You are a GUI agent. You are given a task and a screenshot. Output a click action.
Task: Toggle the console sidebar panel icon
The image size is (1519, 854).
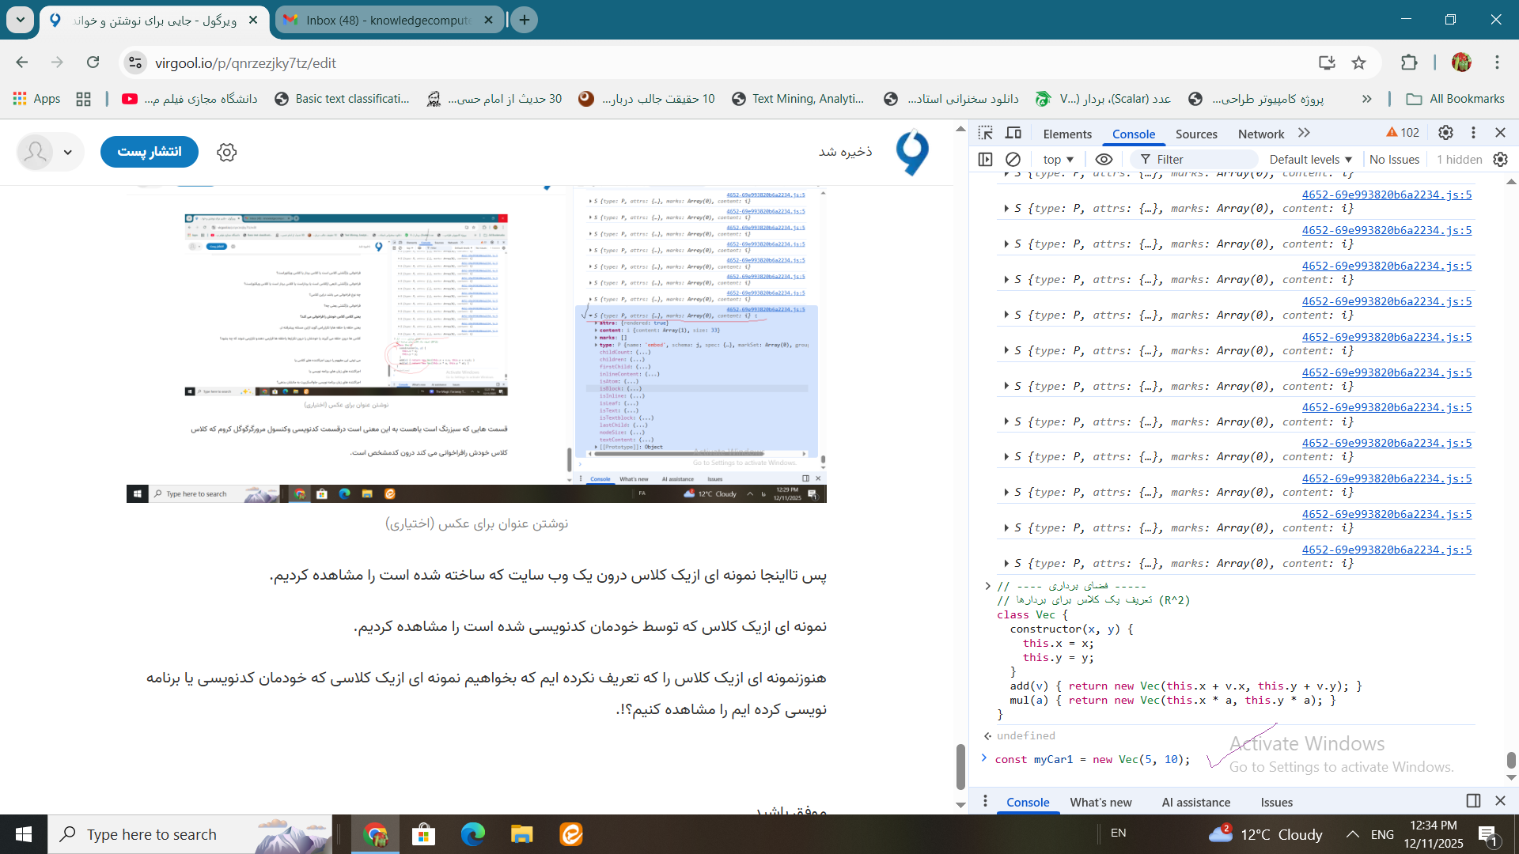(x=985, y=159)
